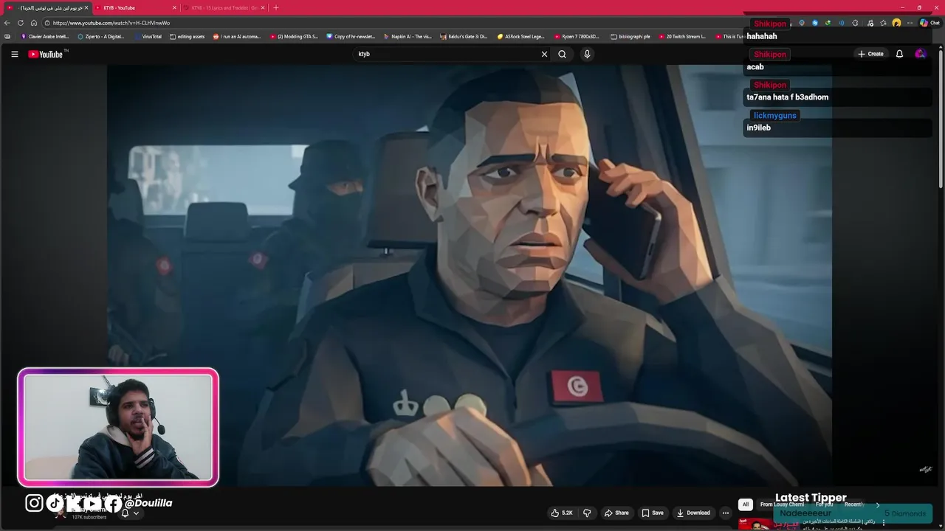Open a new browser tab
Image resolution: width=945 pixels, height=531 pixels.
[276, 7]
